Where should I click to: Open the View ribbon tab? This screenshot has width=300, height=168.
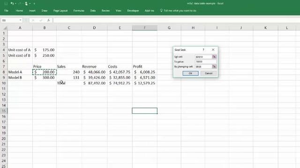coord(119,11)
